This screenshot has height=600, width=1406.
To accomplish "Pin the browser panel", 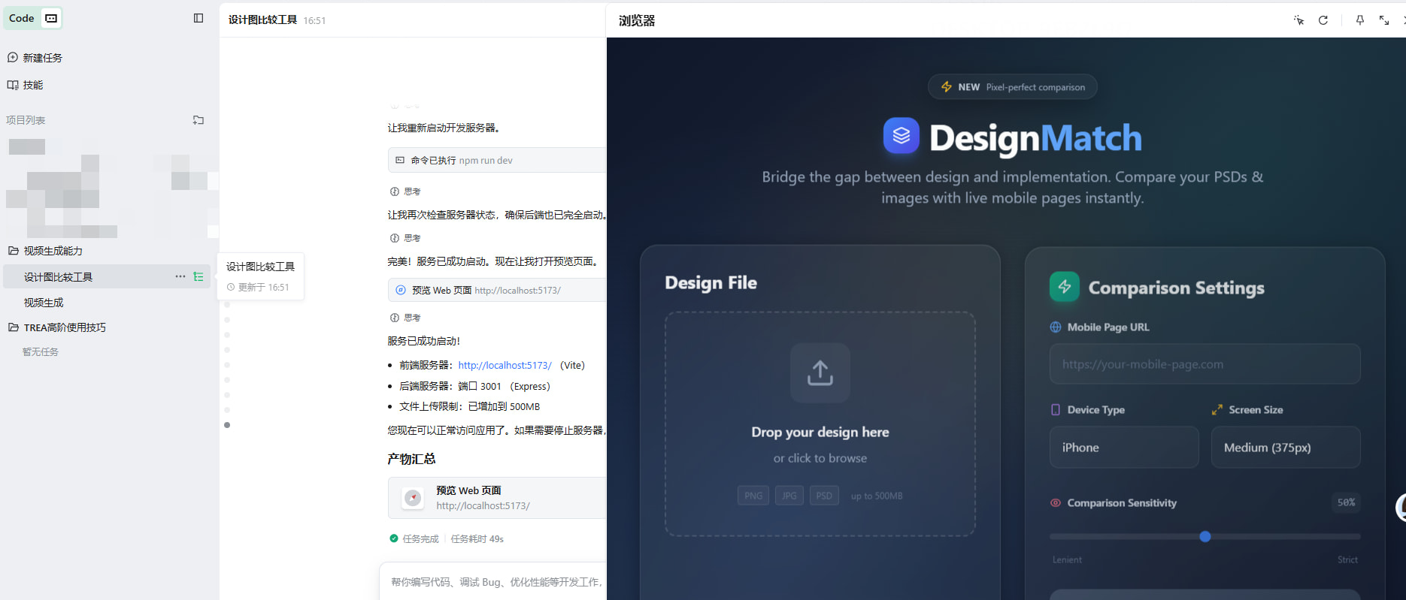I will tap(1359, 20).
